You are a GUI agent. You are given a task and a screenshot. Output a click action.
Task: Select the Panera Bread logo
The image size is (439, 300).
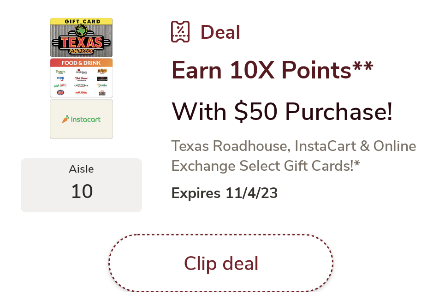point(61,72)
